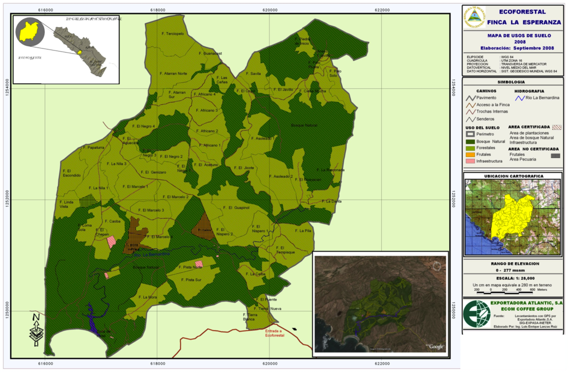Click the dark green Bosque Natural swatch
This screenshot has width=569, height=373.
click(x=470, y=142)
